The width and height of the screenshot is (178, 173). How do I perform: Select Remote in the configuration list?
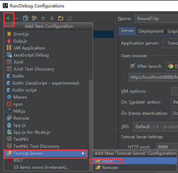tap(46, 118)
